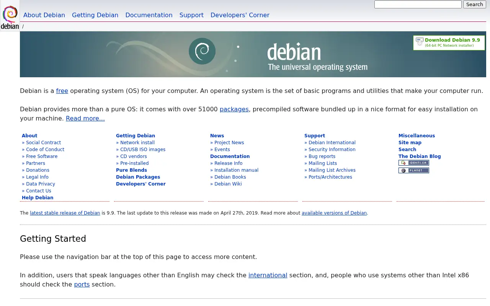
Task: Go to the Site map
Action: coord(410,143)
